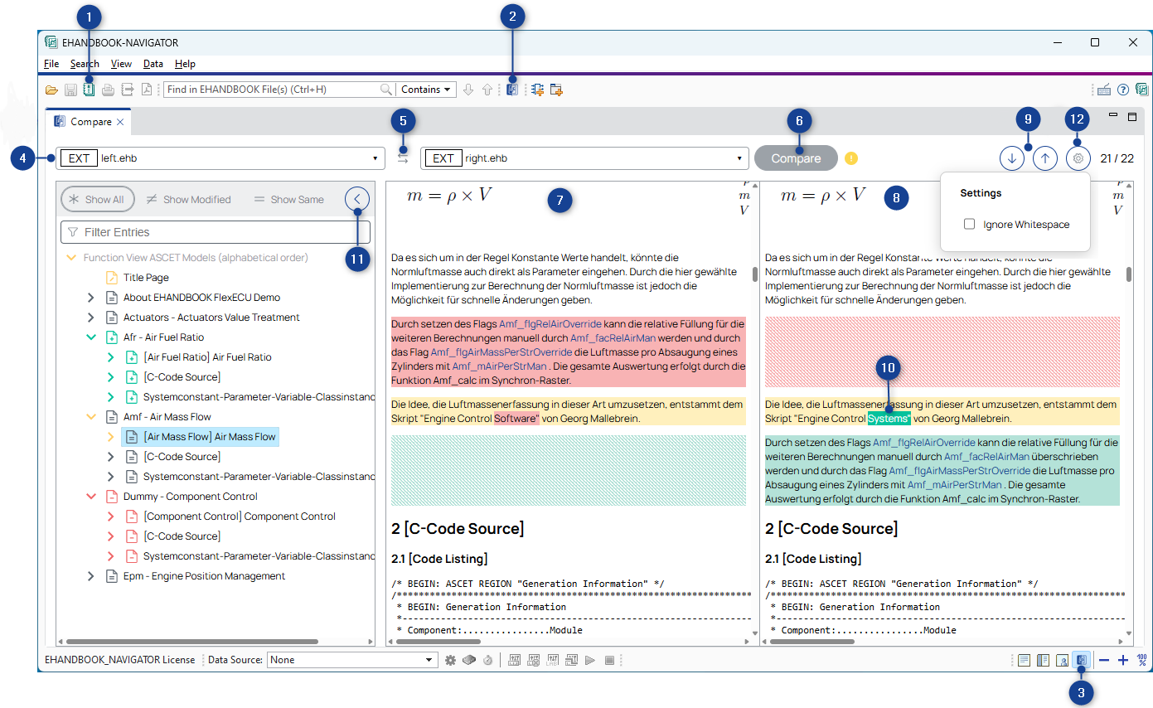Click zoom in plus icon in status bar
Image resolution: width=1153 pixels, height=708 pixels.
pyautogui.click(x=1123, y=660)
